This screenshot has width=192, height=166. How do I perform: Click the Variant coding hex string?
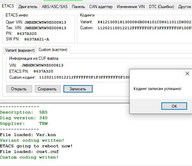(145, 22)
